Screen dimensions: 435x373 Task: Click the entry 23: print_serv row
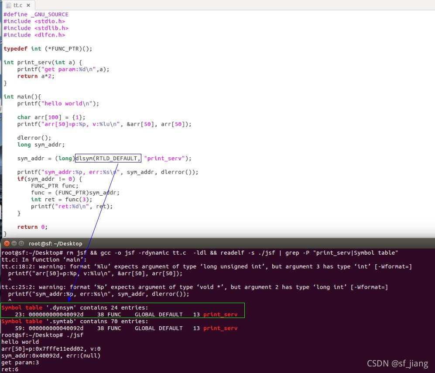[126, 314]
